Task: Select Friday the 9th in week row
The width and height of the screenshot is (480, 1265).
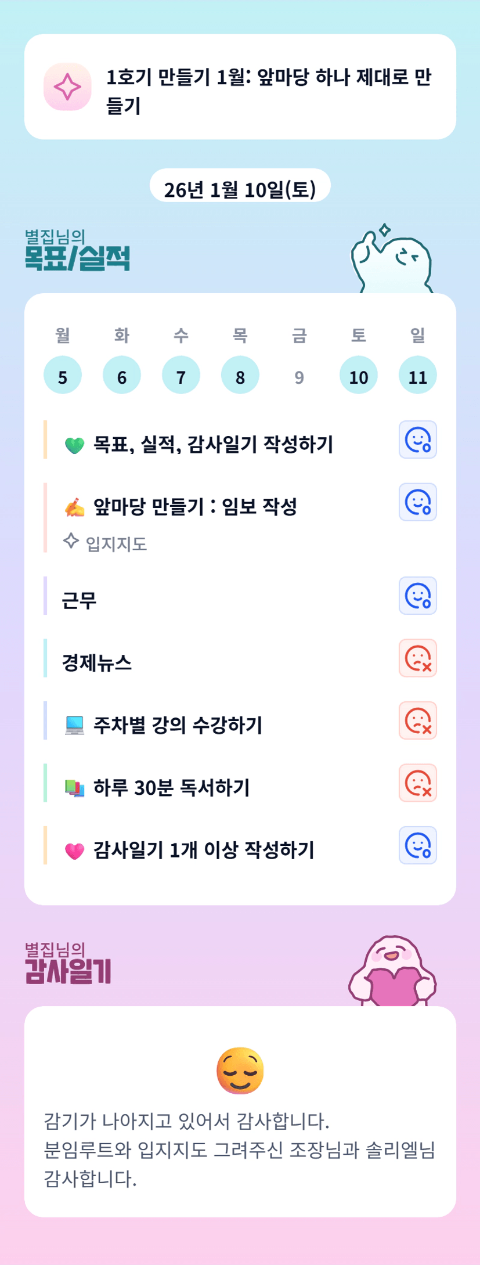Action: pos(299,377)
